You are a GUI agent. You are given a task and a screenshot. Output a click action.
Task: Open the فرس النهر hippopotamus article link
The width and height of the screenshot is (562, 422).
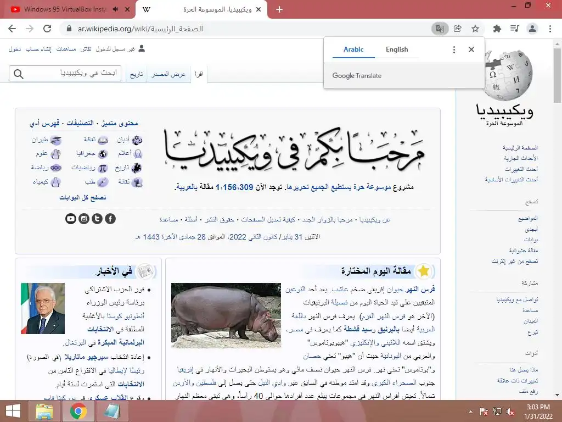click(x=420, y=289)
